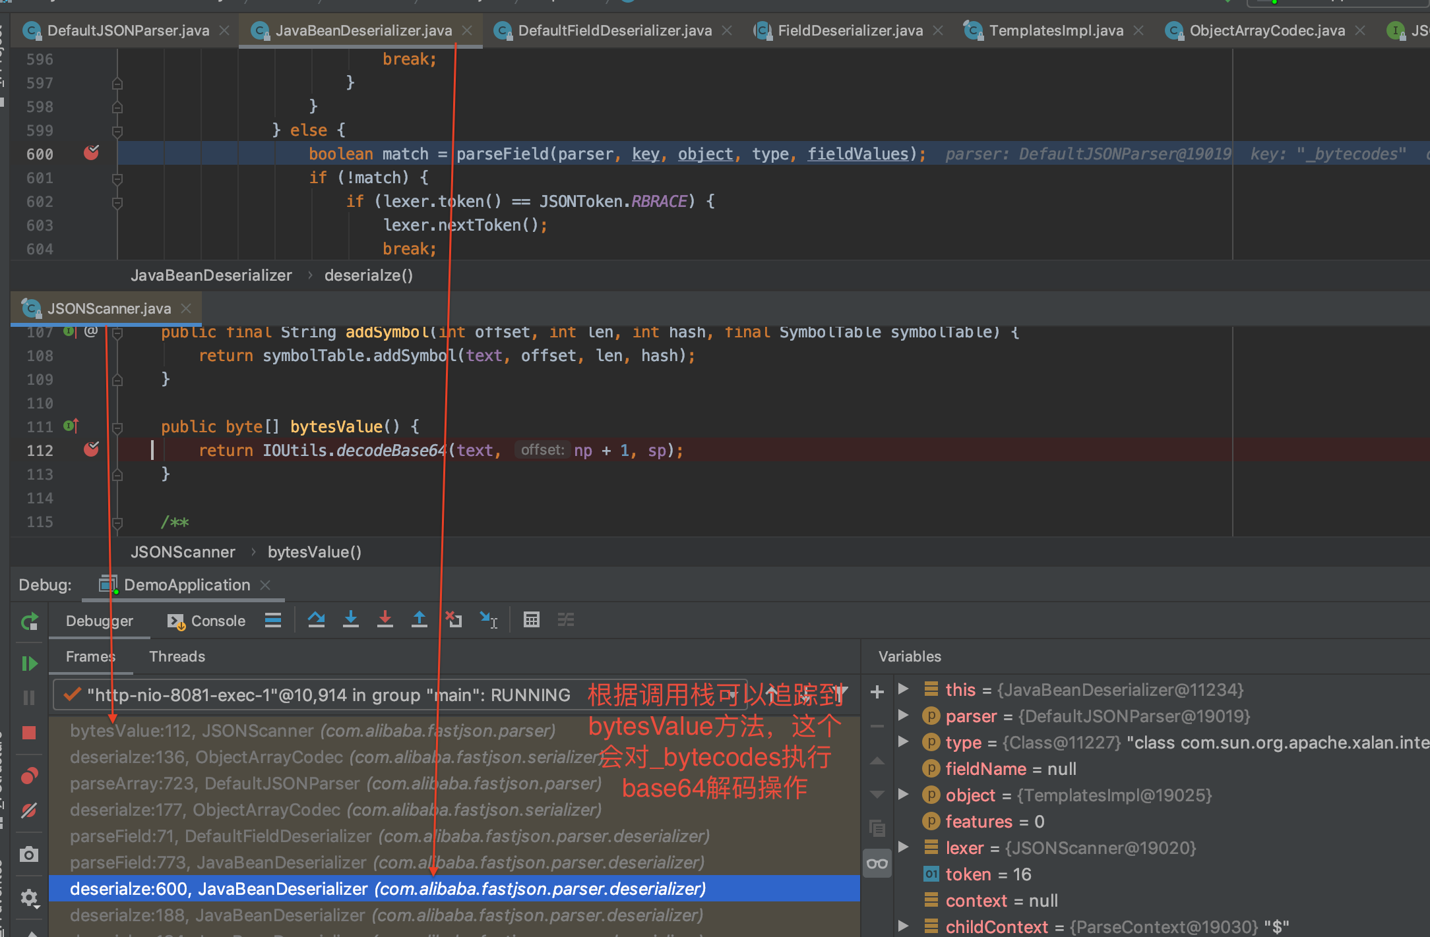Viewport: 1430px width, 937px height.
Task: Switch to ObjectArrayCodec.java tab
Action: [x=1267, y=30]
